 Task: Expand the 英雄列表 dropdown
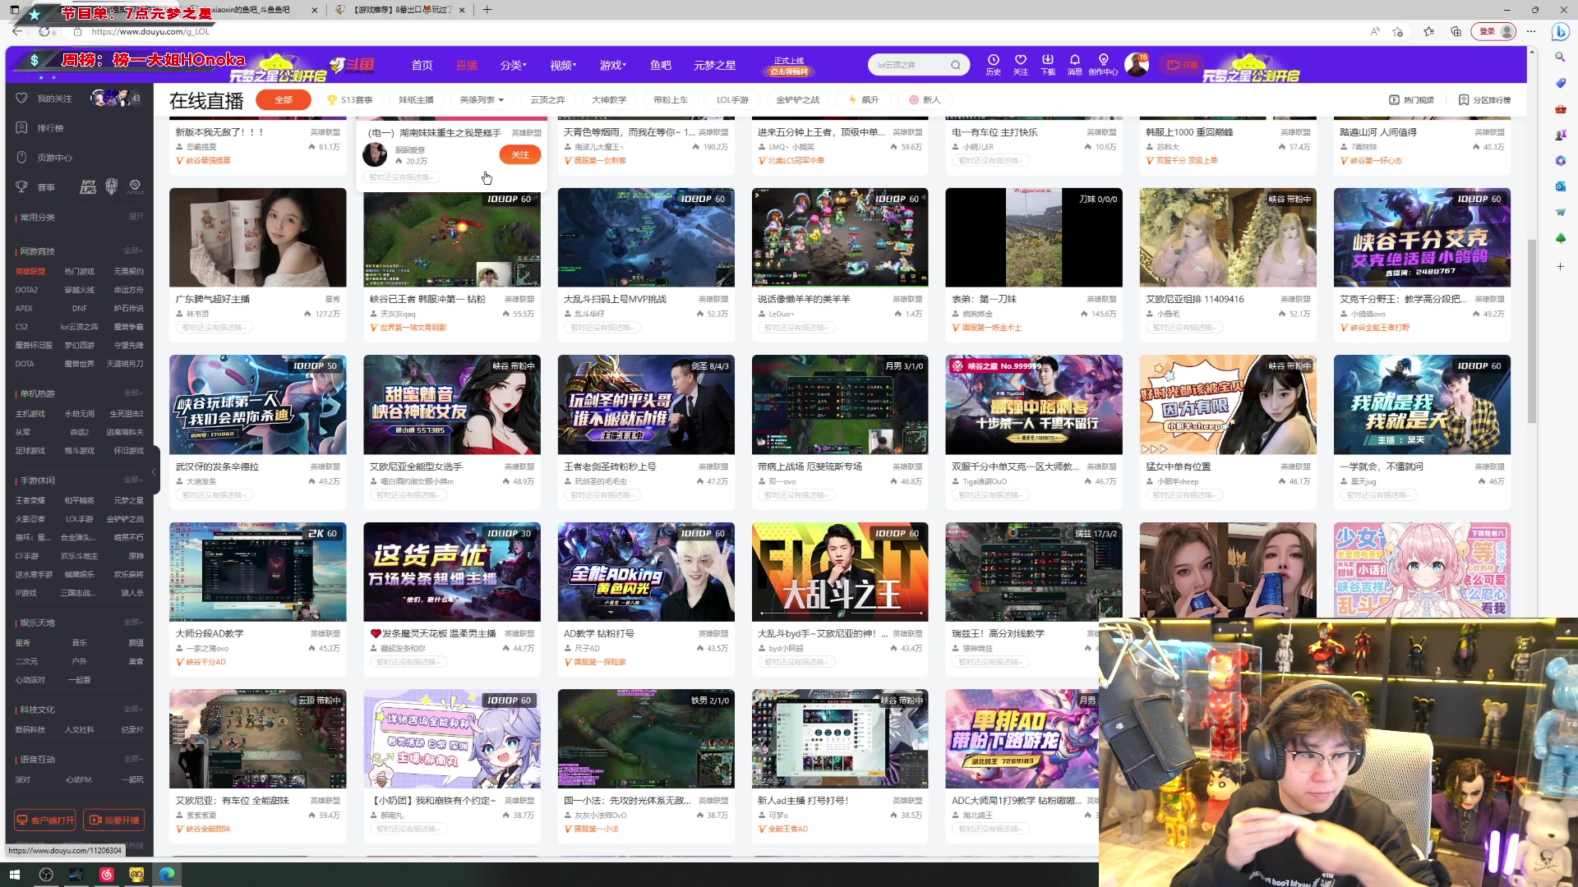(x=478, y=99)
